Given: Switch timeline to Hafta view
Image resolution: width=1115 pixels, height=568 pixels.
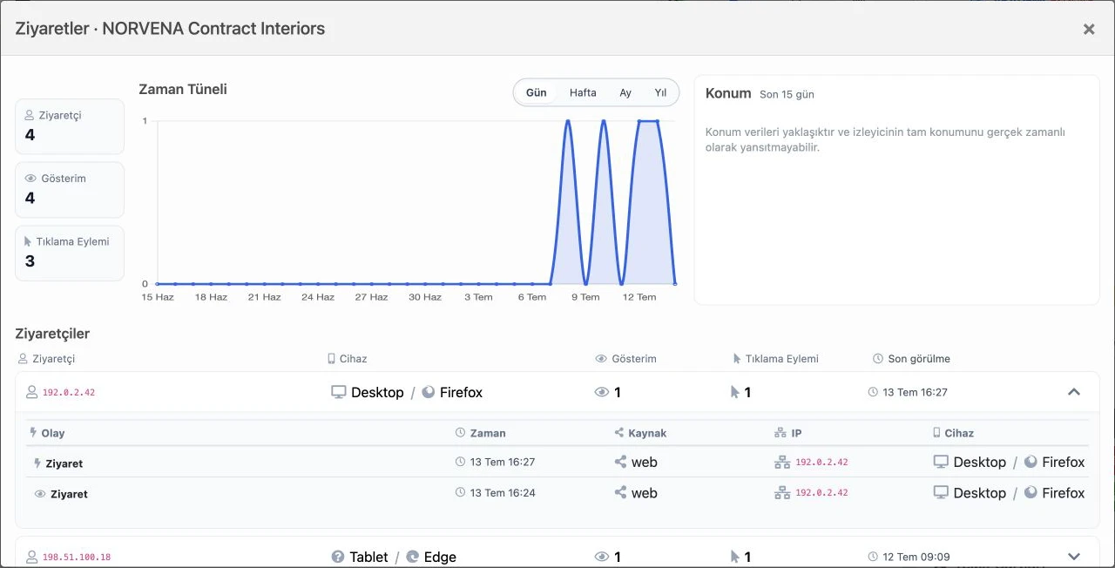Looking at the screenshot, I should click(x=583, y=92).
